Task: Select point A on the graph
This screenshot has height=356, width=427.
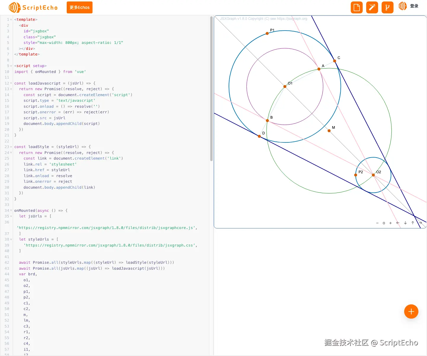Action: [x=319, y=69]
